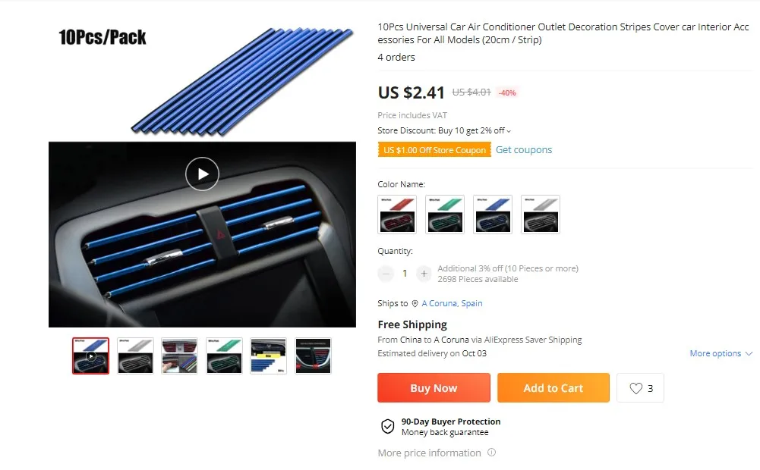Choose the blue color variant
Screen dimensions: 760x470
[493, 215]
